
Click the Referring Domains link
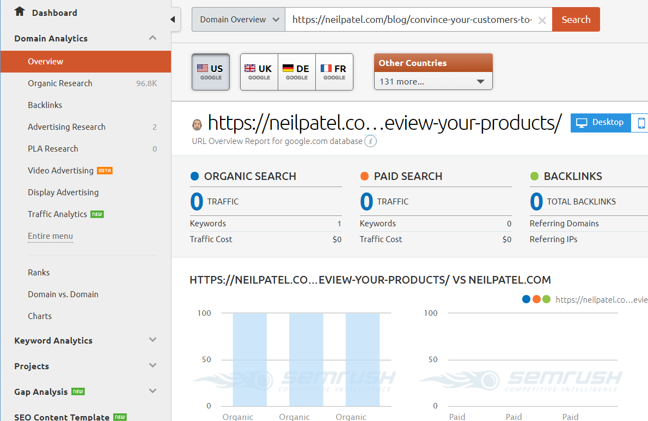564,224
